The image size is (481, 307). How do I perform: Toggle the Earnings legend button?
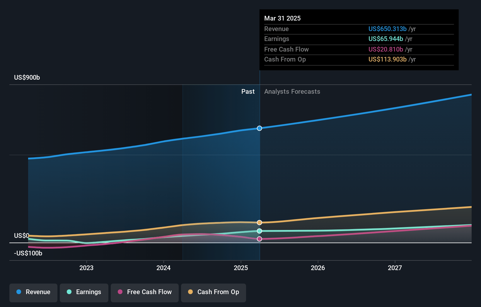click(84, 293)
